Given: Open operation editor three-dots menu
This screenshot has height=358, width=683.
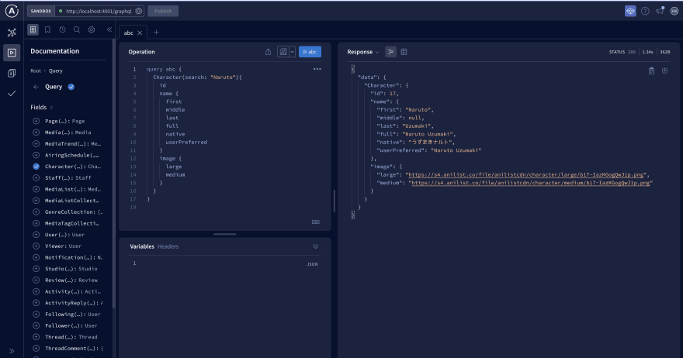Looking at the screenshot, I should 317,69.
